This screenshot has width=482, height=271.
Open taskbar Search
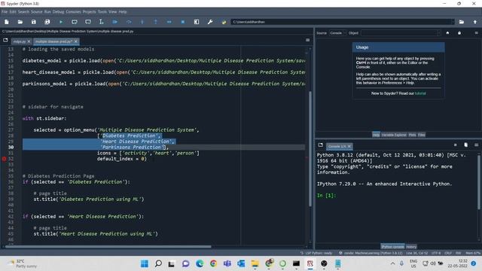tap(158, 263)
